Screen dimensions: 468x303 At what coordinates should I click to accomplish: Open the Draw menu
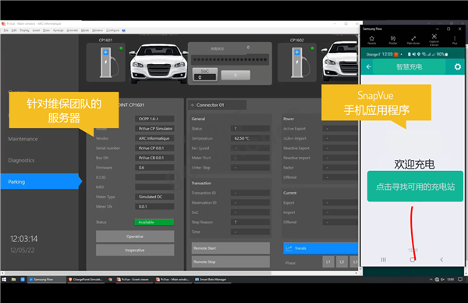pos(46,30)
